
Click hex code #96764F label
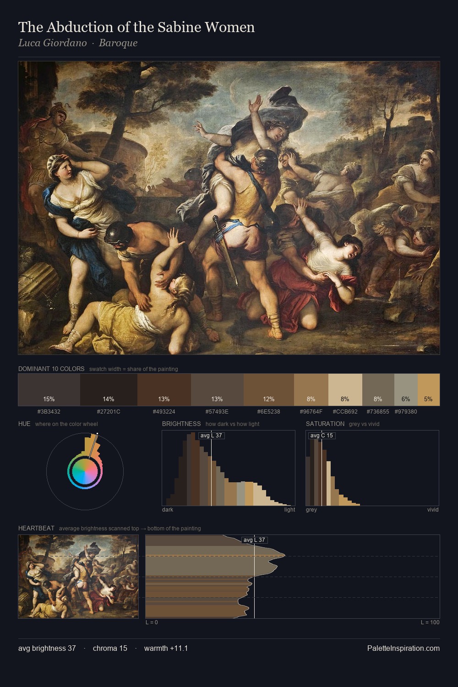tap(311, 412)
